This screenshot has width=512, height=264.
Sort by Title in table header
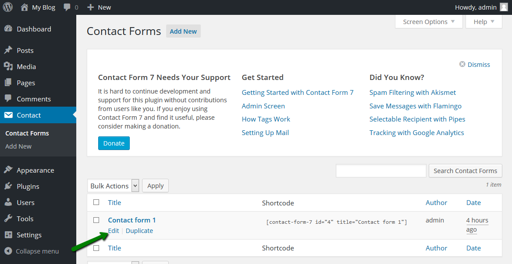[x=114, y=202]
